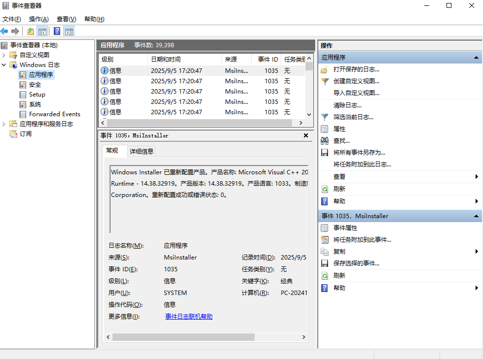Screen dimensions: 483x359
Task: Click the 刷新 icon under 应用程序 actions
Action: (x=324, y=189)
